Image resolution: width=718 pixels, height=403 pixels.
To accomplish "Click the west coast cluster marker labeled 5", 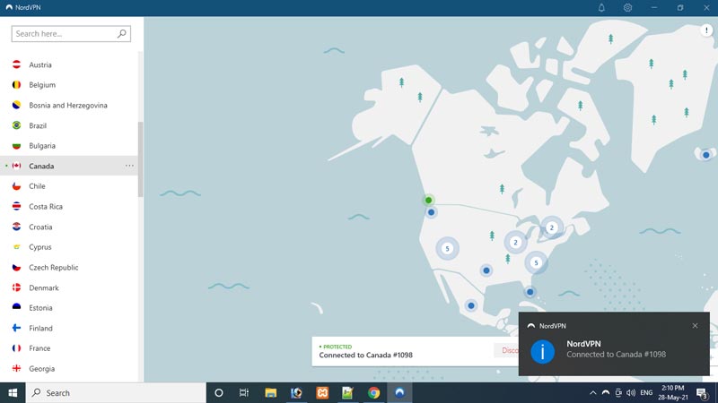I will [x=447, y=249].
